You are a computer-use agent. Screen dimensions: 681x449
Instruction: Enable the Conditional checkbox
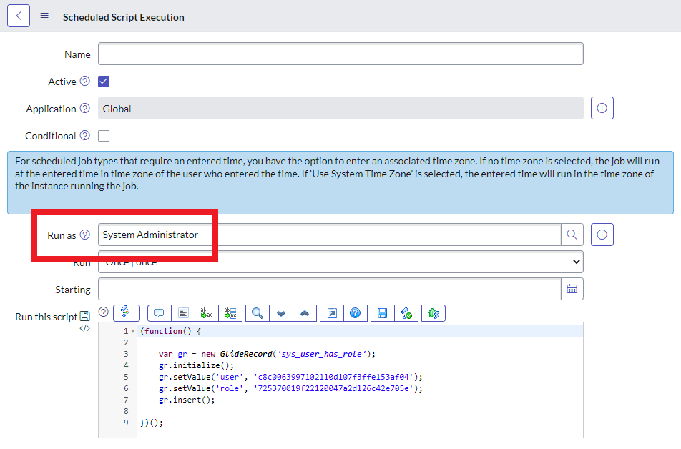pyautogui.click(x=104, y=136)
